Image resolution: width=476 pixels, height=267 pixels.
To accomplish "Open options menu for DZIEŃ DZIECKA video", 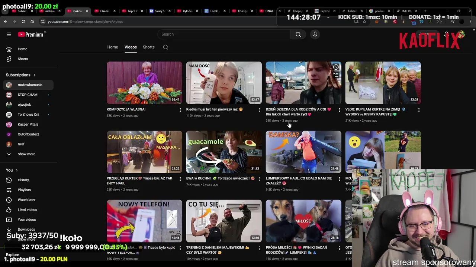I will [339, 110].
